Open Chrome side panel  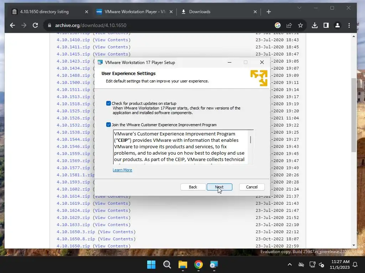pyautogui.click(x=326, y=25)
